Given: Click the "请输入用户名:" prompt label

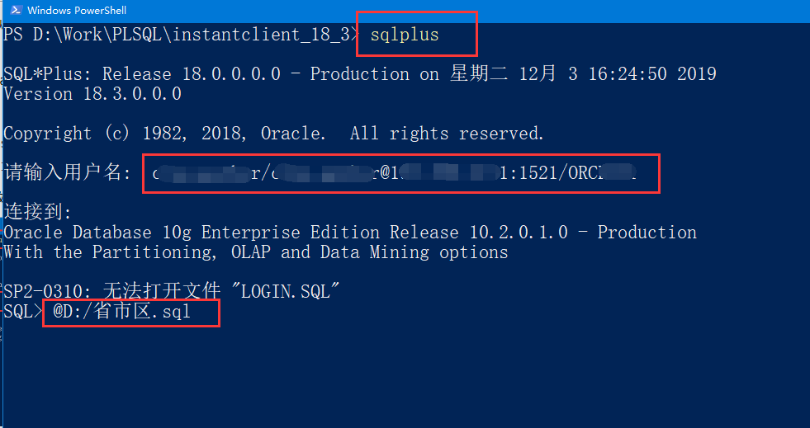Looking at the screenshot, I should (x=67, y=173).
